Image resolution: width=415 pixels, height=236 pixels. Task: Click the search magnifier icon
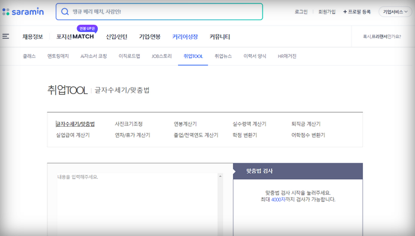click(65, 12)
